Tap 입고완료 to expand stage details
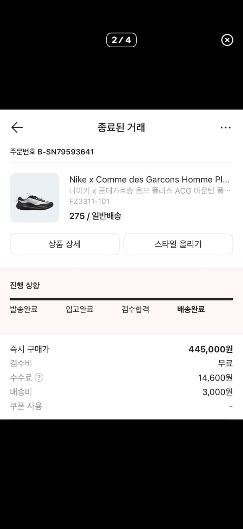 click(x=79, y=309)
